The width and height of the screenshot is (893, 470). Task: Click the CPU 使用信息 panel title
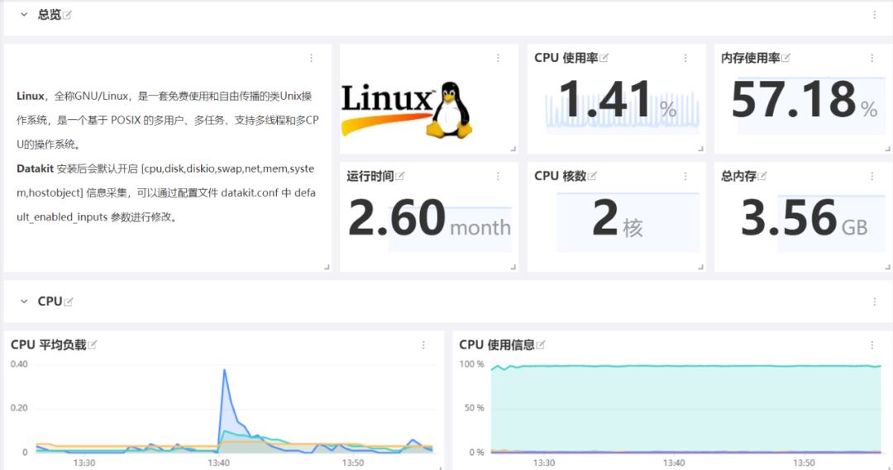(497, 344)
